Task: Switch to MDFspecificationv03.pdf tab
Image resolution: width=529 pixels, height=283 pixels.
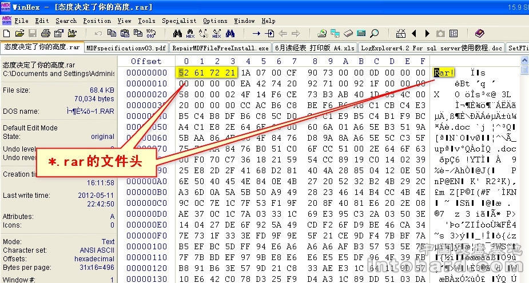Action: coord(126,48)
